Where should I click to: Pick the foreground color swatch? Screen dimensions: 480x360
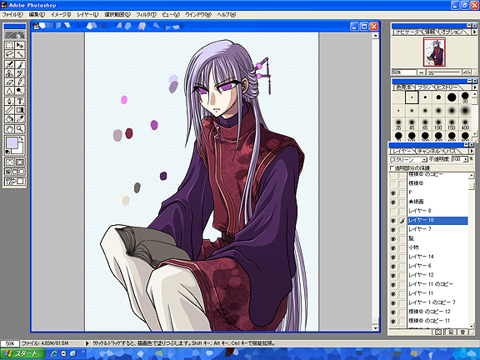click(x=12, y=142)
